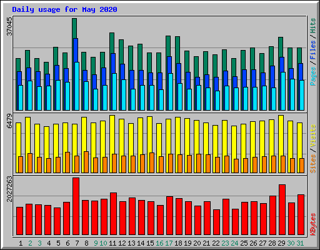This screenshot has height=250, width=320.
Task: Click day label 21 on the x-axis
Action: pos(206,243)
